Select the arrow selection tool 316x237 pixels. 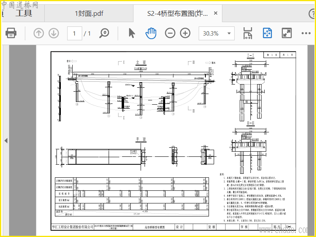(132, 33)
